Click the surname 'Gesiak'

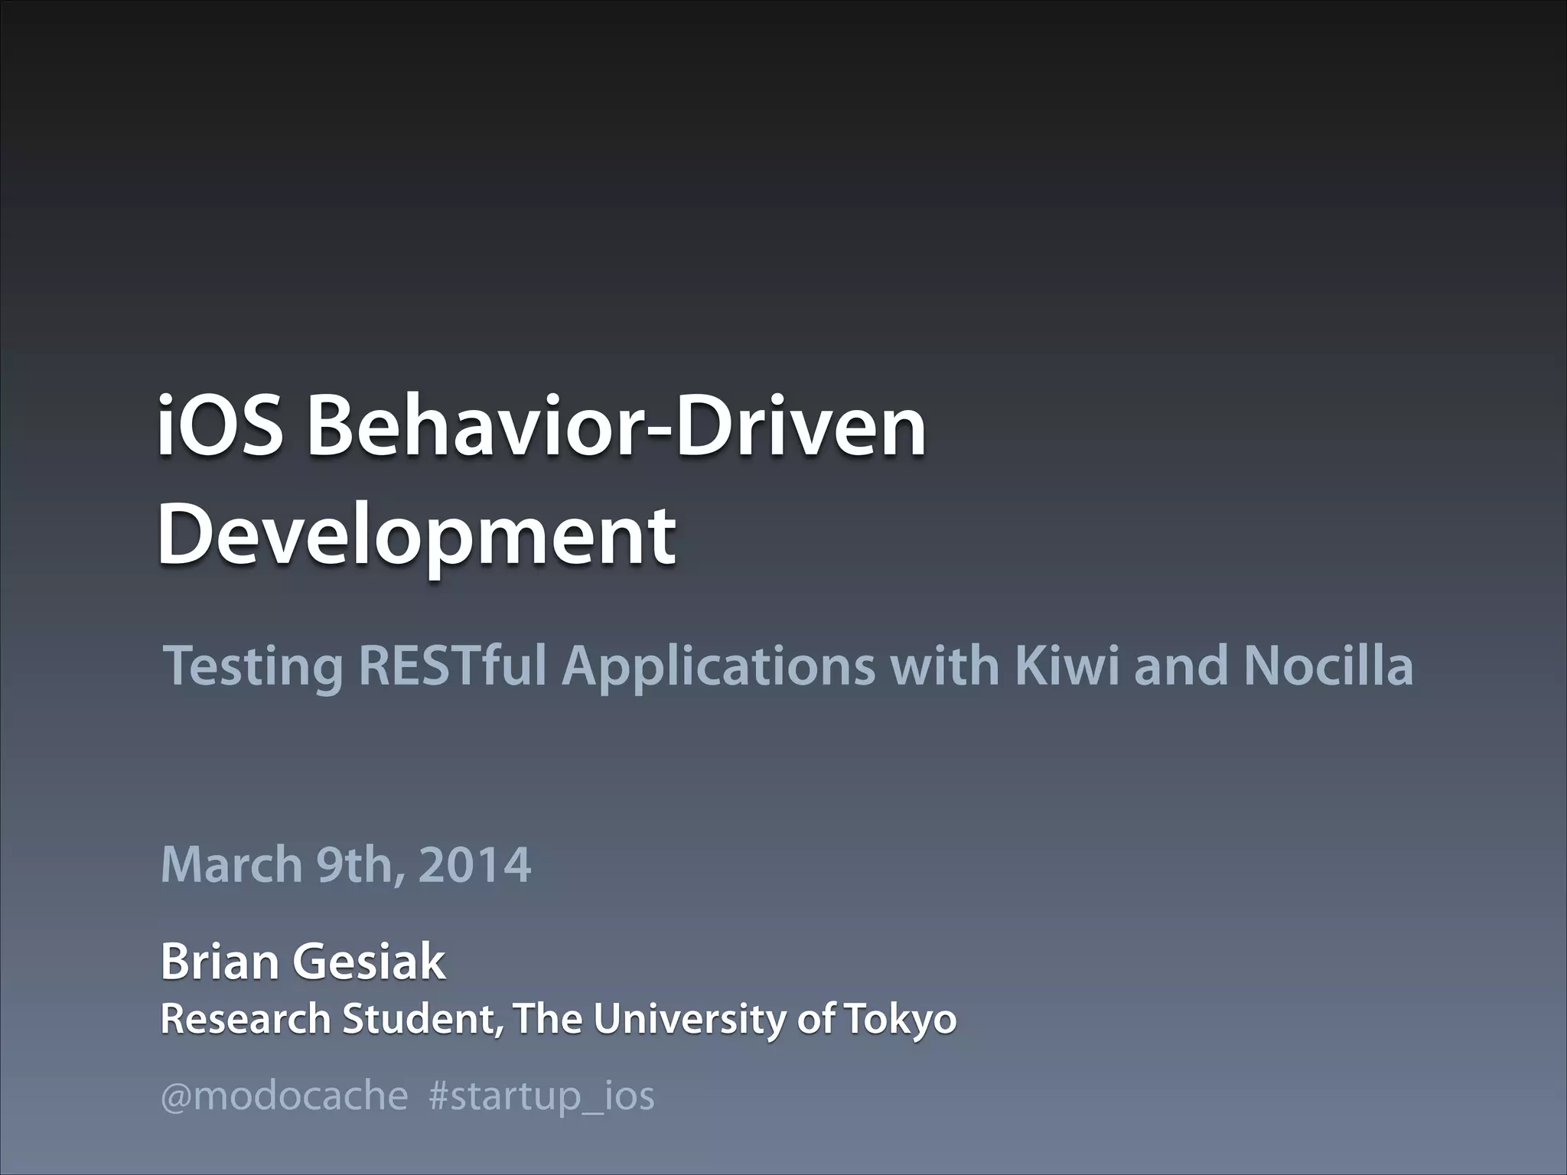pos(369,962)
